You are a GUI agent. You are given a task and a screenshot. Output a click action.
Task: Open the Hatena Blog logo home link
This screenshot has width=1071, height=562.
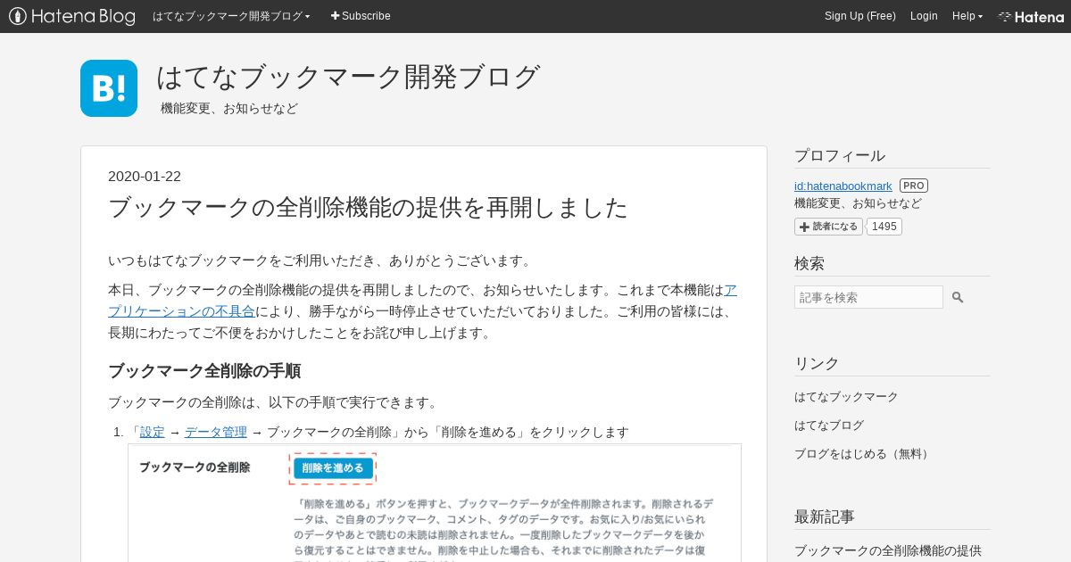tap(72, 16)
